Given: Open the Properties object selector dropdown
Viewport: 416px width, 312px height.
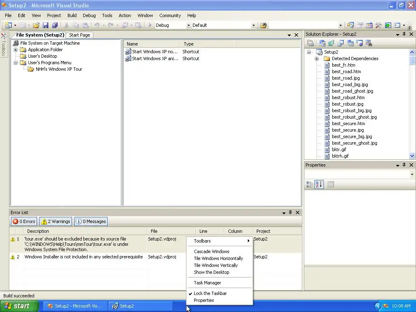Looking at the screenshot, I should [x=412, y=174].
